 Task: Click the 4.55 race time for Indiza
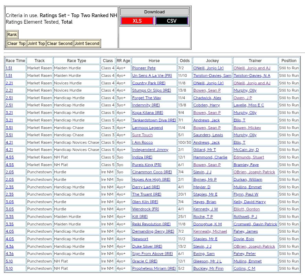[10, 158]
